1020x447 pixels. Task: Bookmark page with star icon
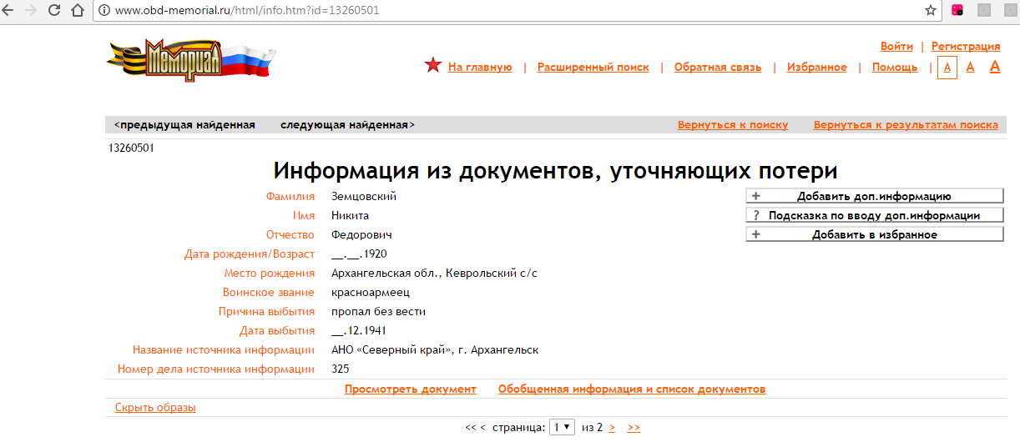931,11
